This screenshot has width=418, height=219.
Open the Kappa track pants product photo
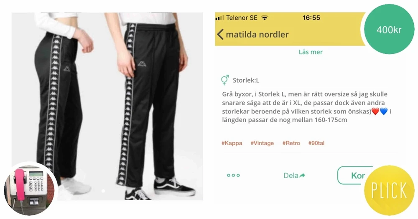(x=107, y=106)
